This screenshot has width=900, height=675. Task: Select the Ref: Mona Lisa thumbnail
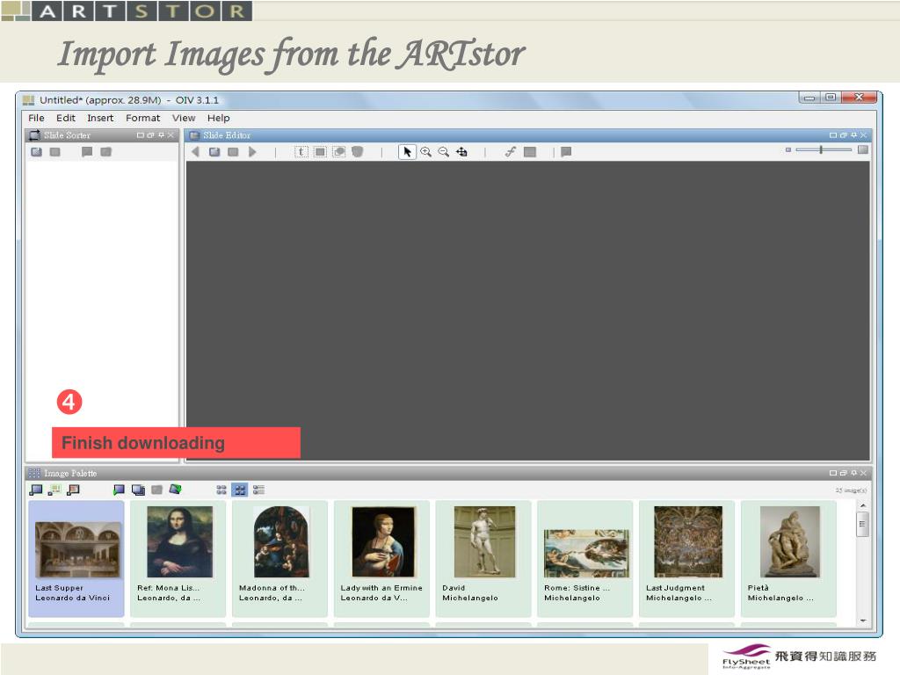click(178, 558)
